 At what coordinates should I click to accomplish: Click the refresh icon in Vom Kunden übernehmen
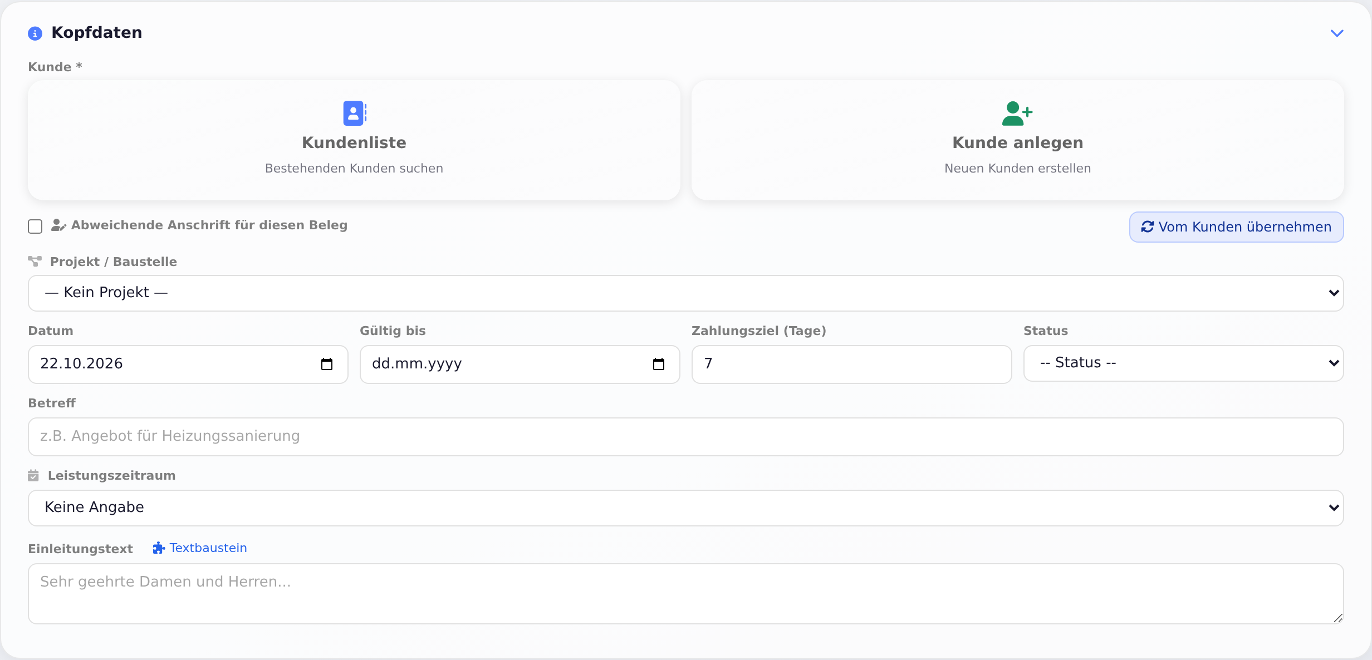pos(1147,227)
